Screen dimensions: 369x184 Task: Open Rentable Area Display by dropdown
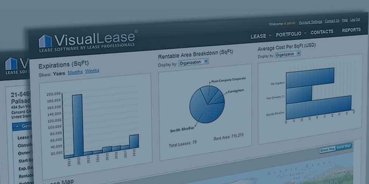[193, 62]
